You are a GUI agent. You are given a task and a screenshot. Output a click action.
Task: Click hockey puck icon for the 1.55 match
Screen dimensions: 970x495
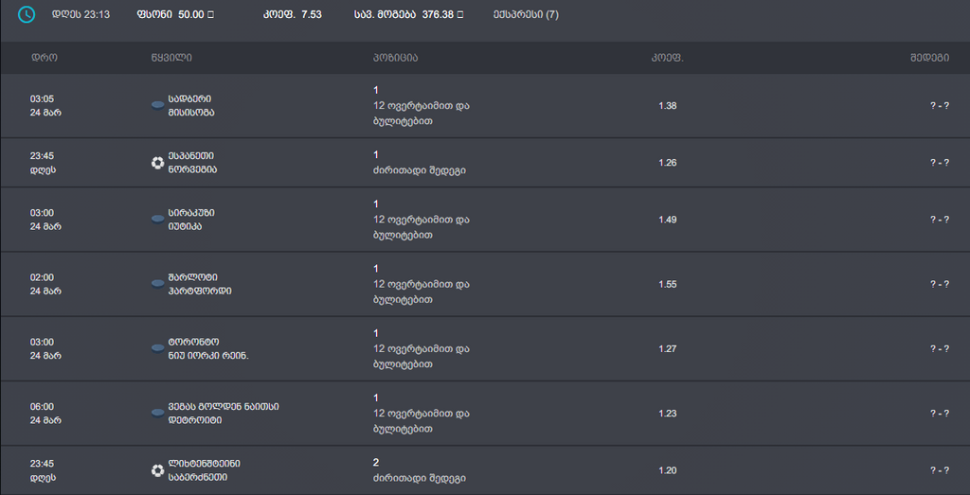(157, 284)
